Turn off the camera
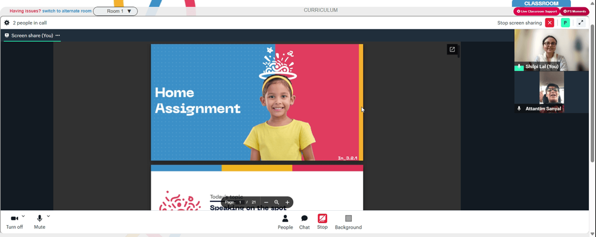 [x=14, y=222]
